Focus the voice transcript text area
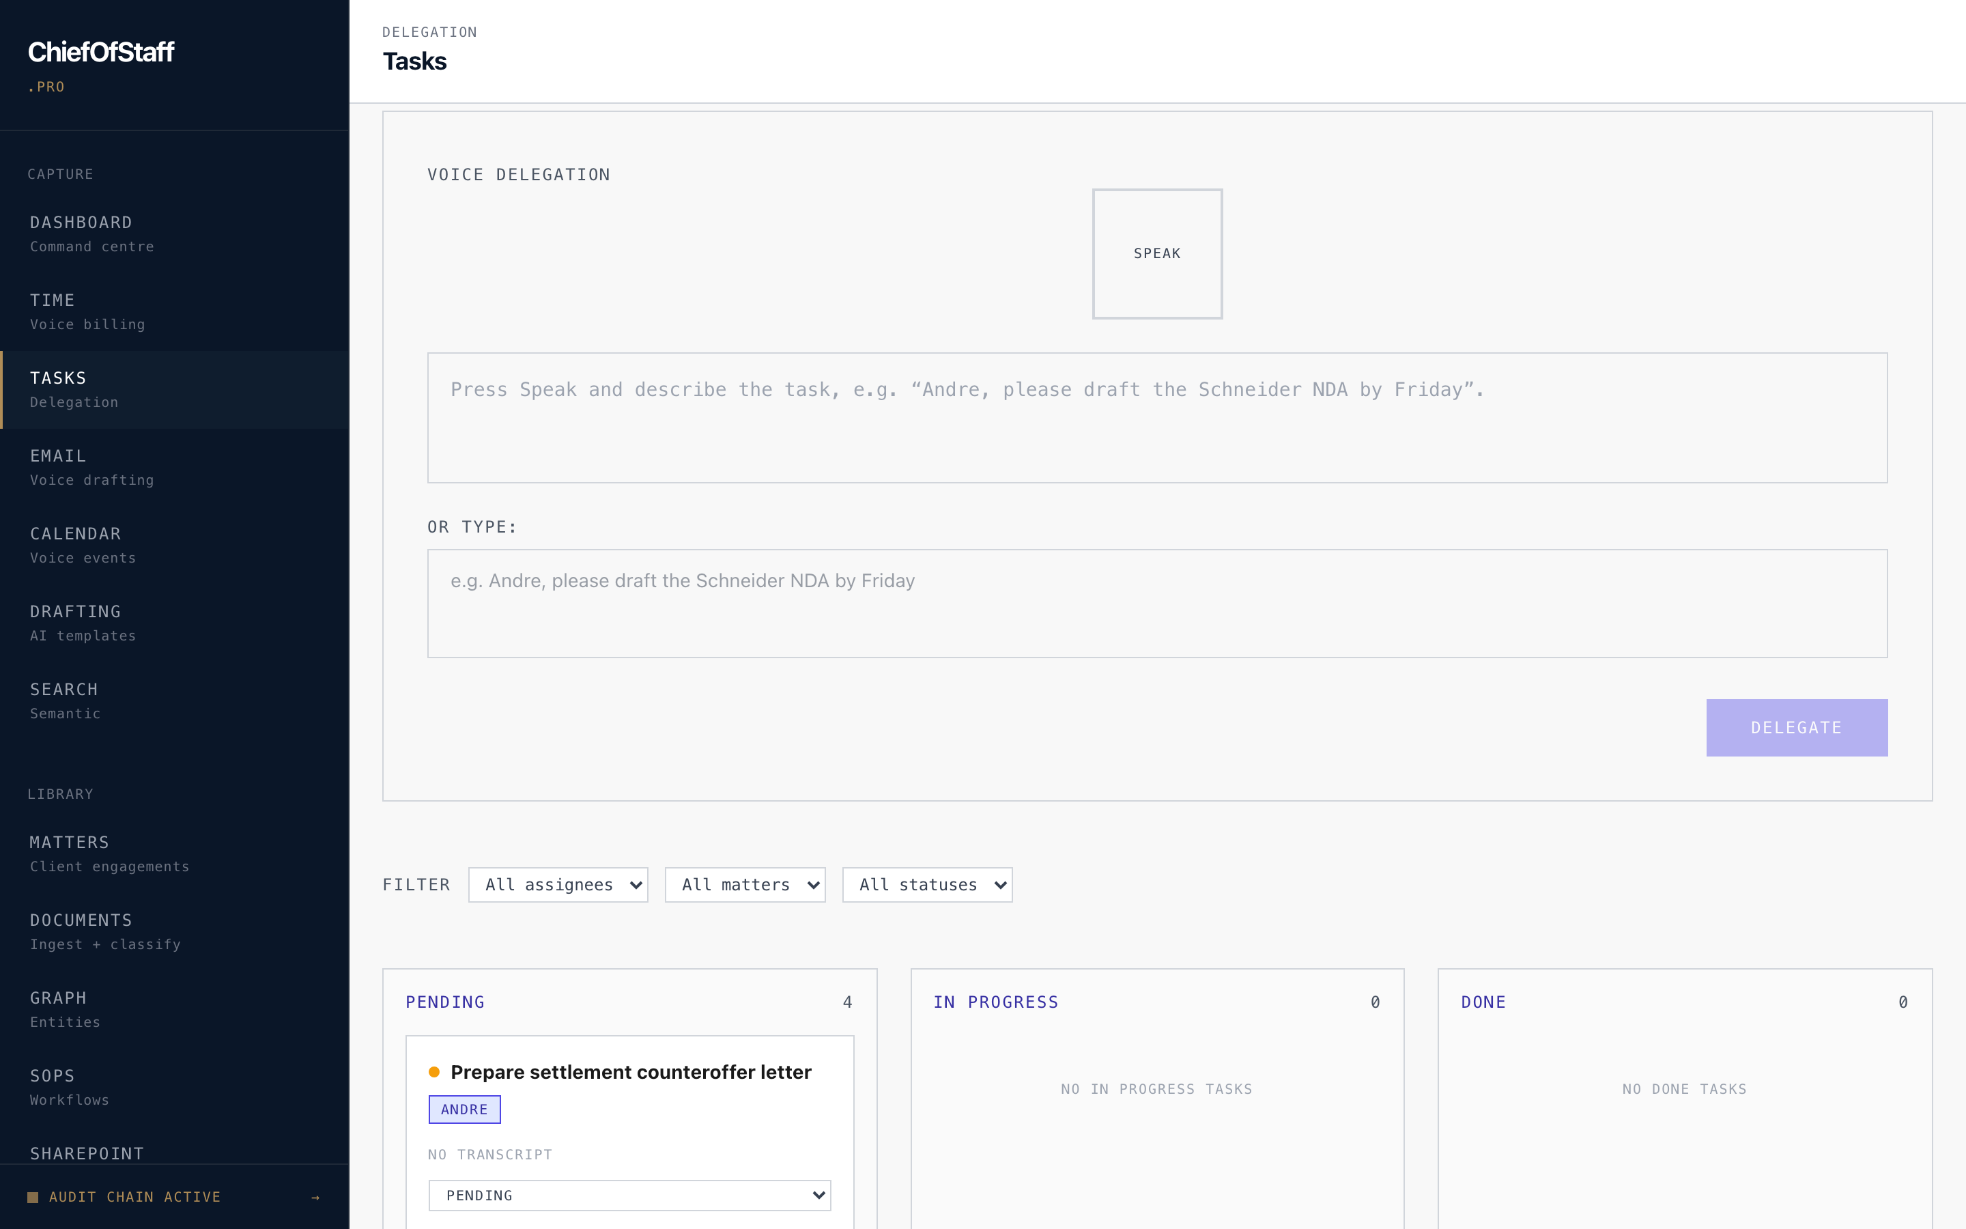Screen dimensions: 1966x1229 click(1157, 418)
